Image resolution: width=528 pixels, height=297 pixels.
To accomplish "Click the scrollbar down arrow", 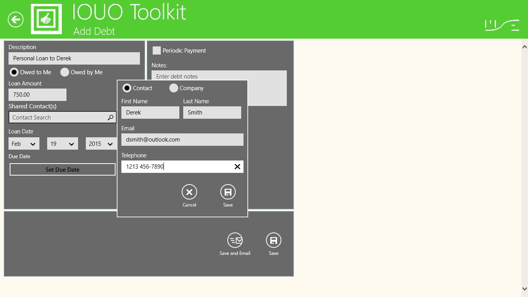I will [x=525, y=289].
